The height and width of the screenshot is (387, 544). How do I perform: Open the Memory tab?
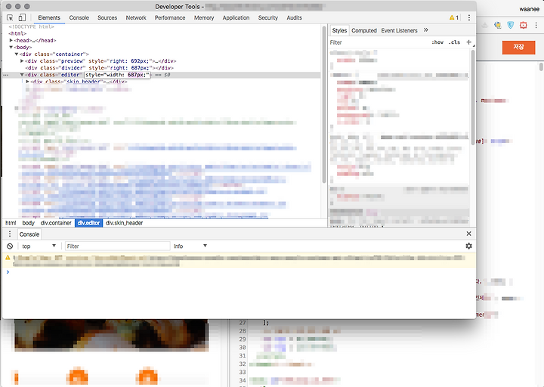pyautogui.click(x=204, y=17)
